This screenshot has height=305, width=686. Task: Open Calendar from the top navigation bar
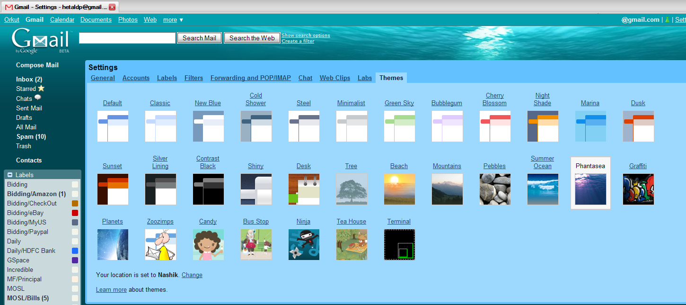[62, 20]
